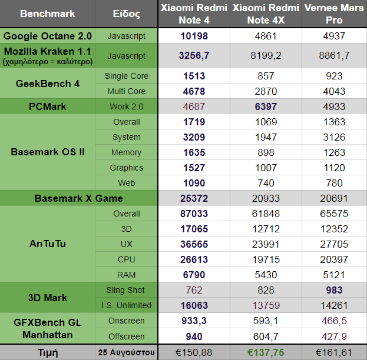Click the Sling Shot type cell
The image size is (367, 360).
pyautogui.click(x=127, y=290)
